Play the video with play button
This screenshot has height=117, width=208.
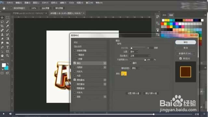coord(4,114)
